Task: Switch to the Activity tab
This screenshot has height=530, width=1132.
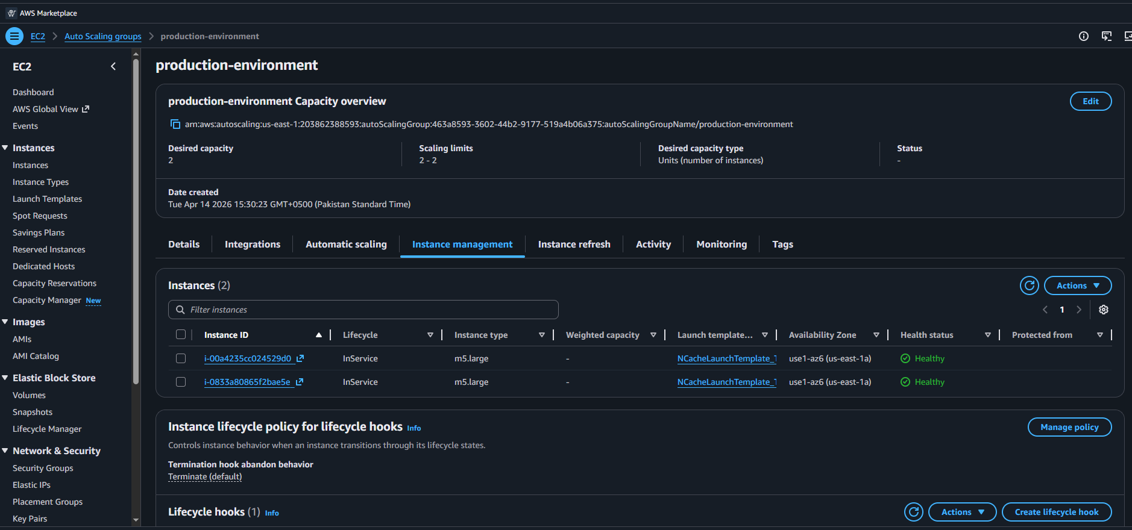Action: click(653, 244)
